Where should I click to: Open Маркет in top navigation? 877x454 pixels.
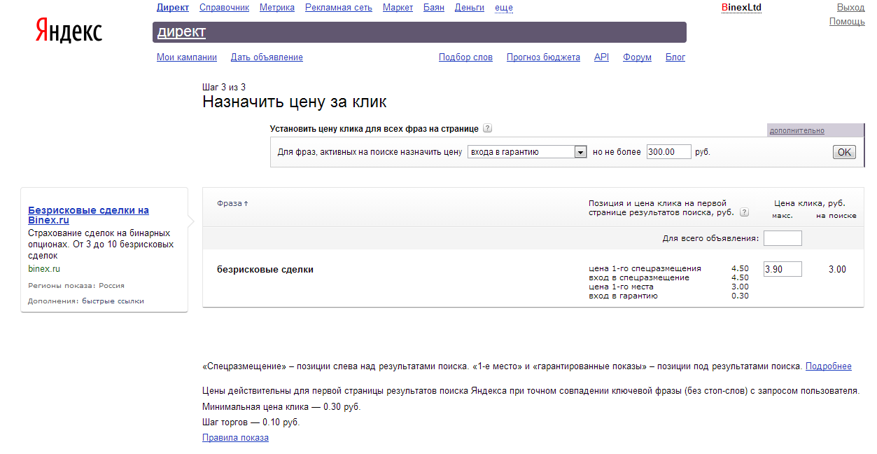coord(398,8)
